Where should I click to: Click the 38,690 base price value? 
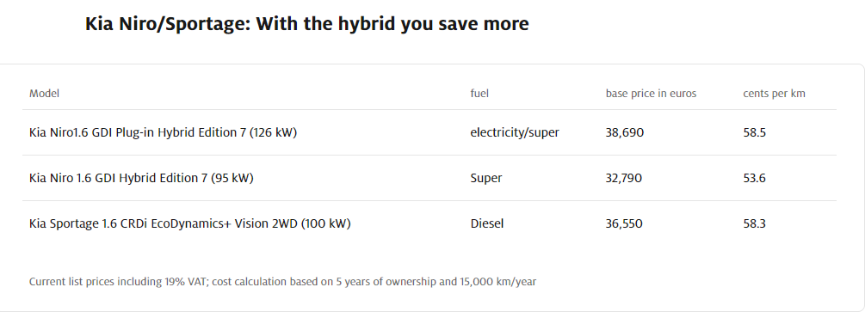[625, 132]
